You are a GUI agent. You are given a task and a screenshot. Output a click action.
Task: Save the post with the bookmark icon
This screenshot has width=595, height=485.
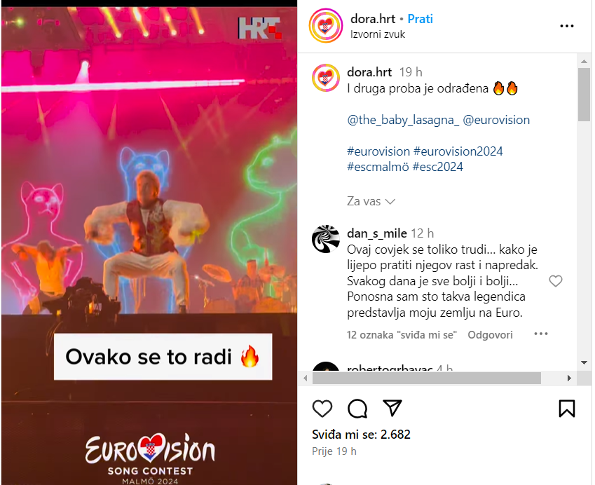(567, 409)
